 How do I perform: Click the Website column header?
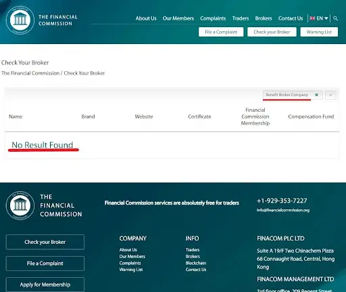click(x=144, y=117)
